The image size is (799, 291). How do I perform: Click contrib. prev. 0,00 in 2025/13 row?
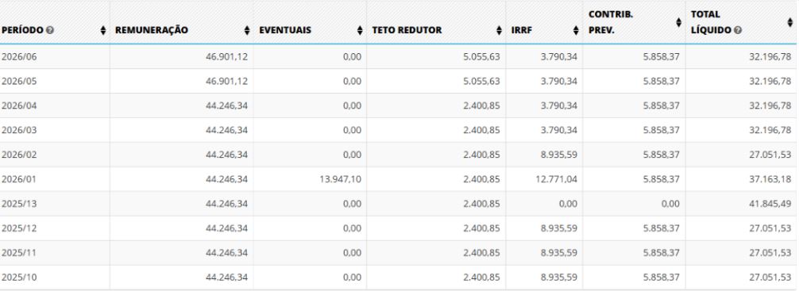[670, 204]
